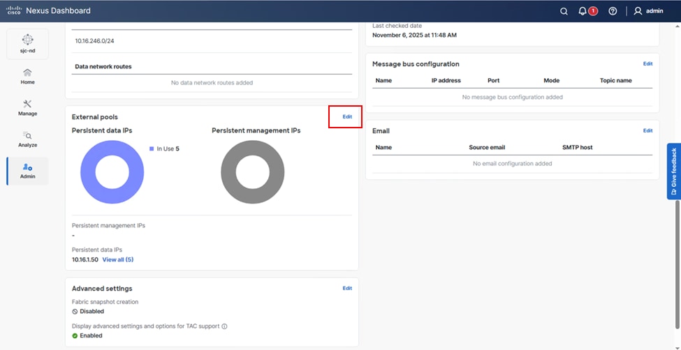Click the Cisco logo in header
The width and height of the screenshot is (681, 350).
14,10
